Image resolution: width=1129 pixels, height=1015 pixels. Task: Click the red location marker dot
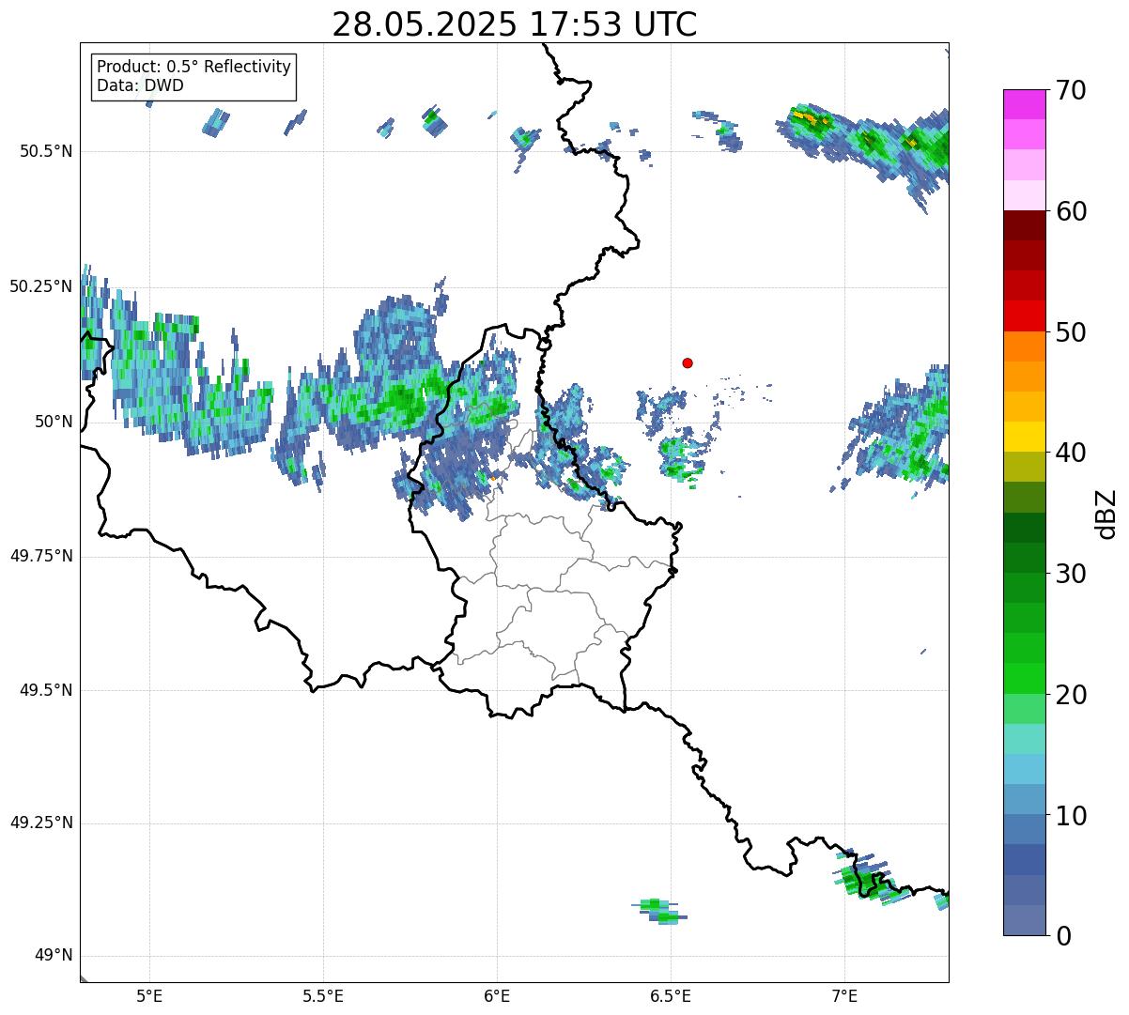tap(688, 363)
